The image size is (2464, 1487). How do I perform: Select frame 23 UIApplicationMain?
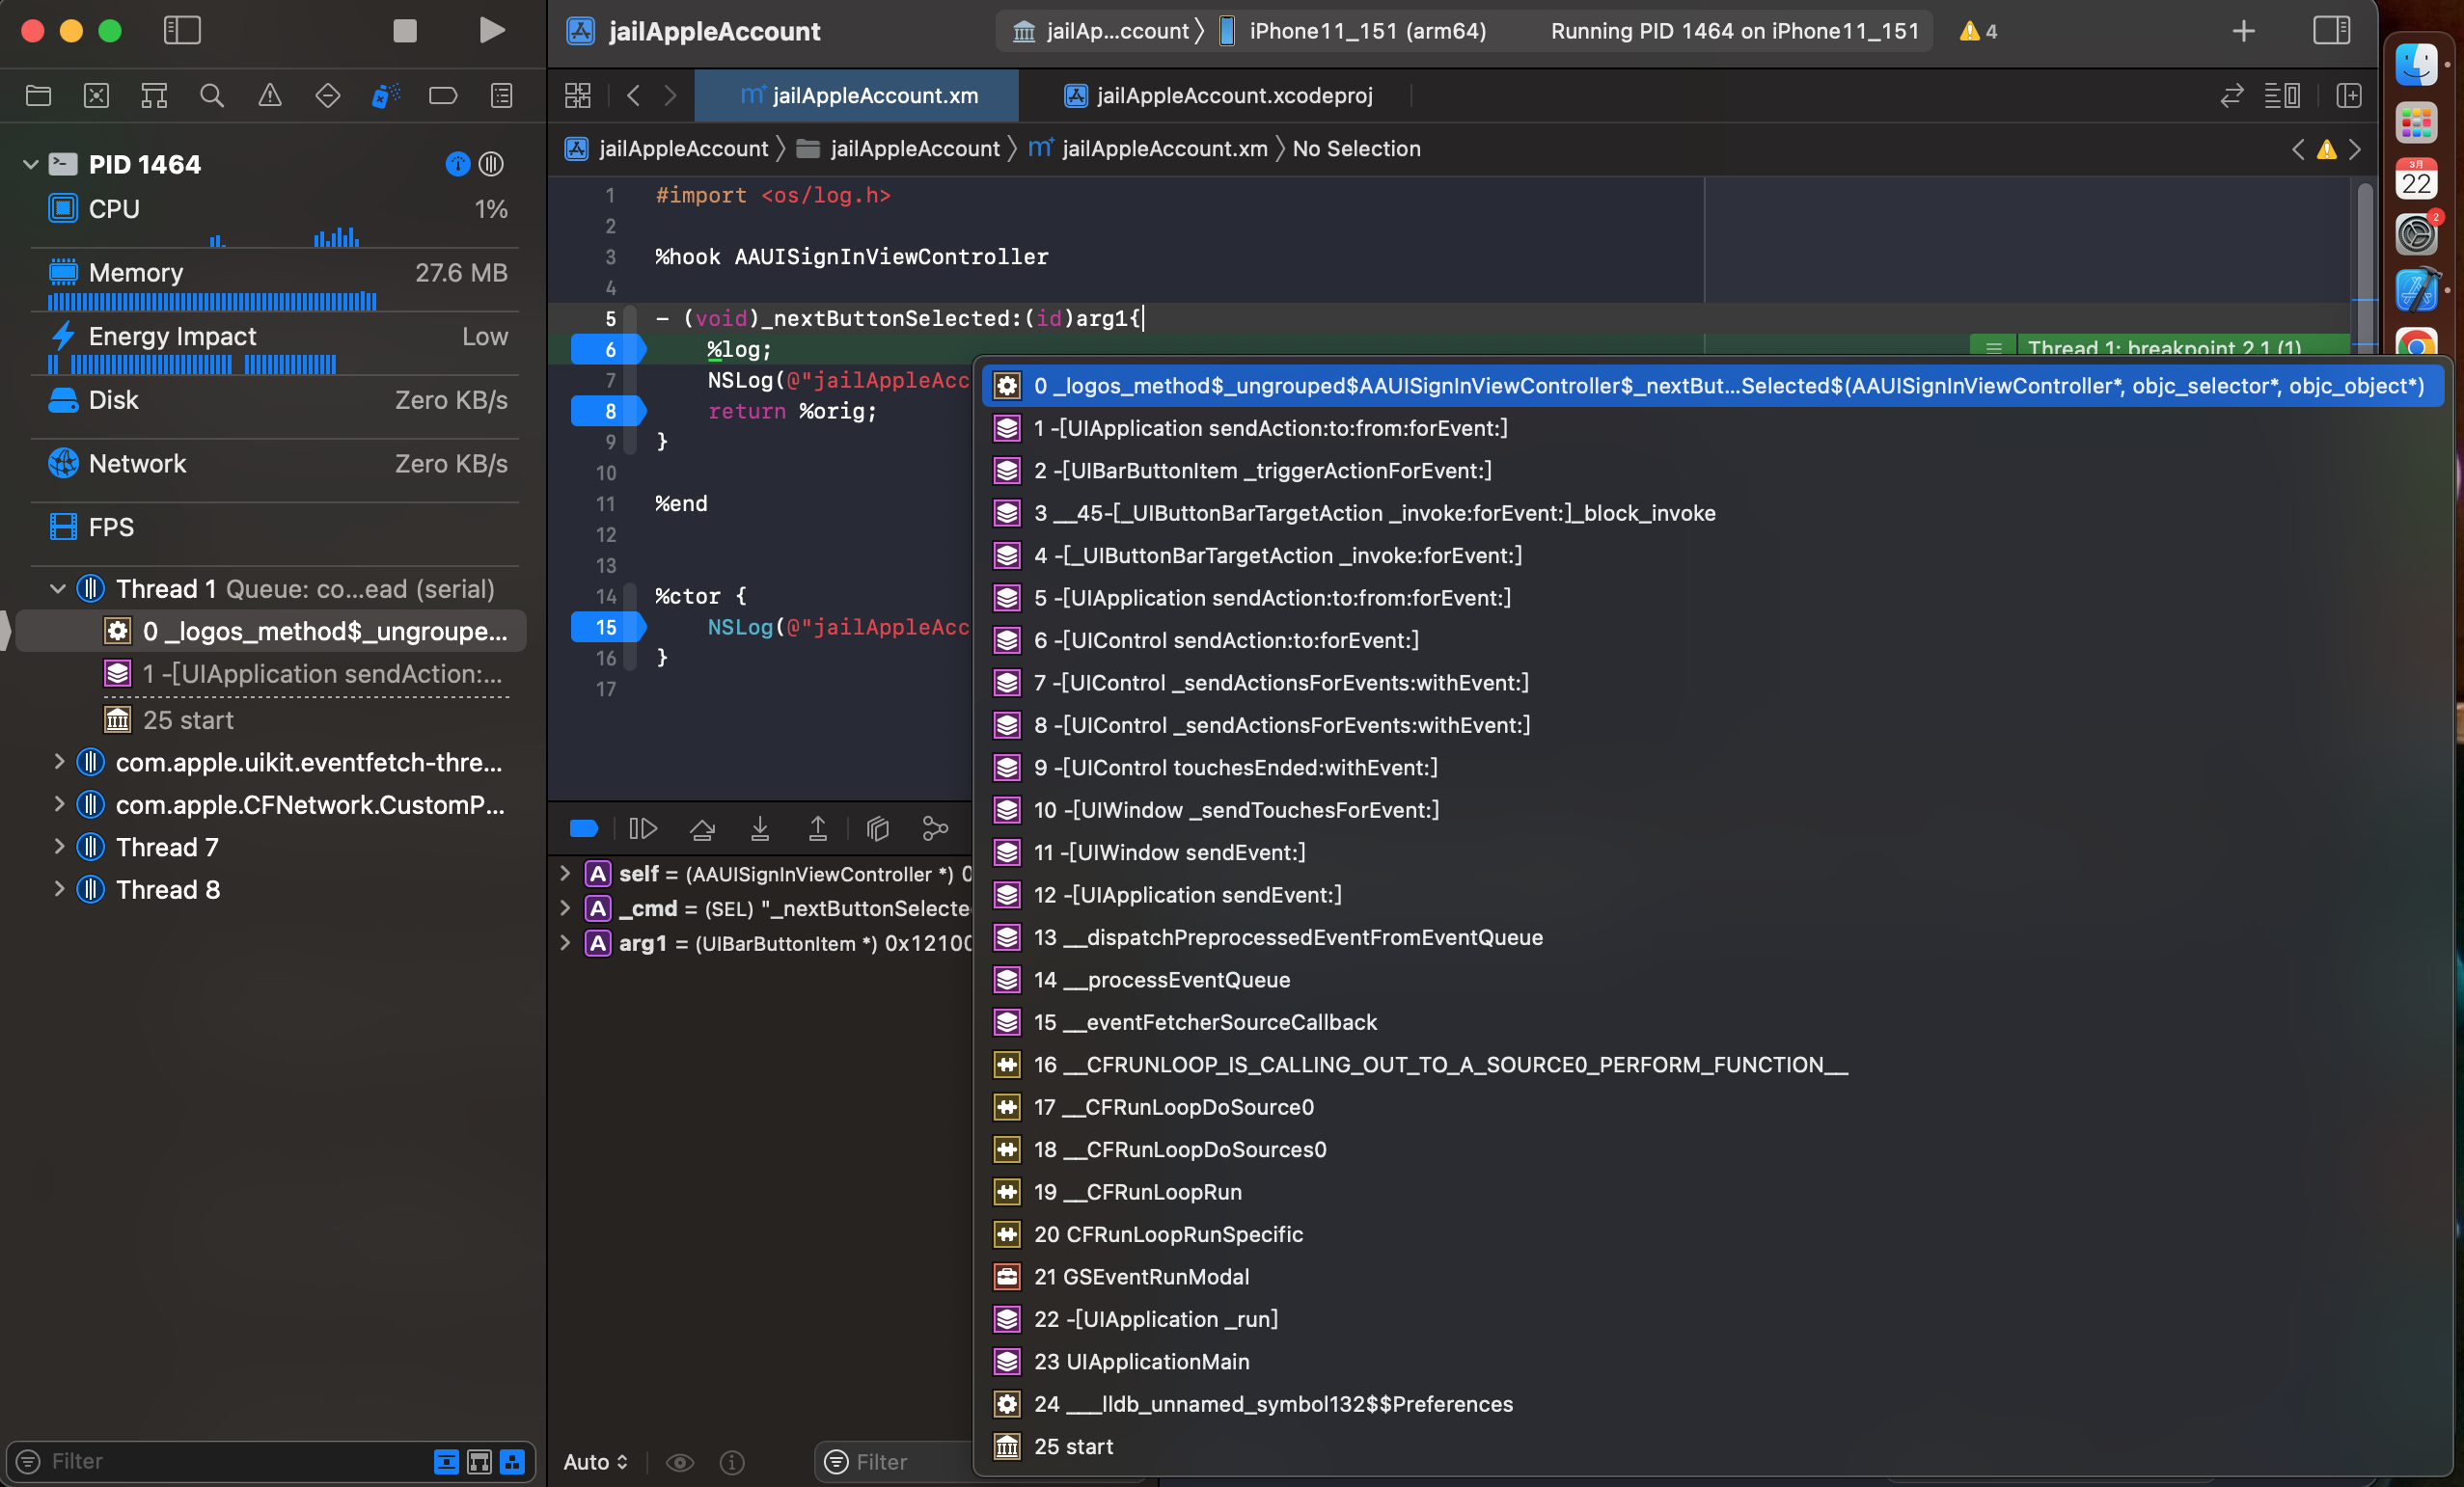coord(1714,1362)
